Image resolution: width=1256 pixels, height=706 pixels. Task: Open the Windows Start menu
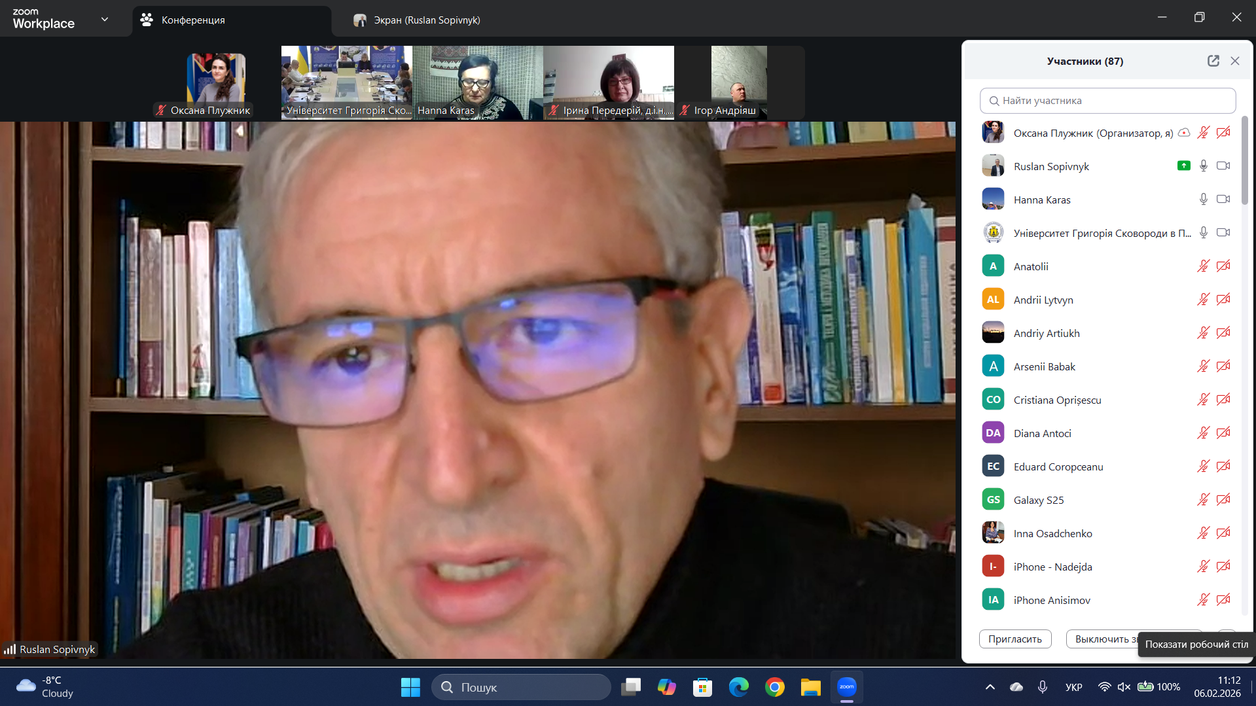pyautogui.click(x=410, y=687)
